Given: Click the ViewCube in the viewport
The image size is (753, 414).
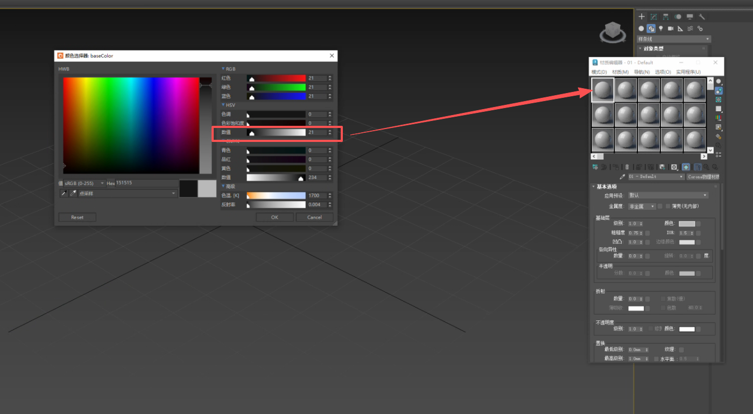Looking at the screenshot, I should point(612,32).
